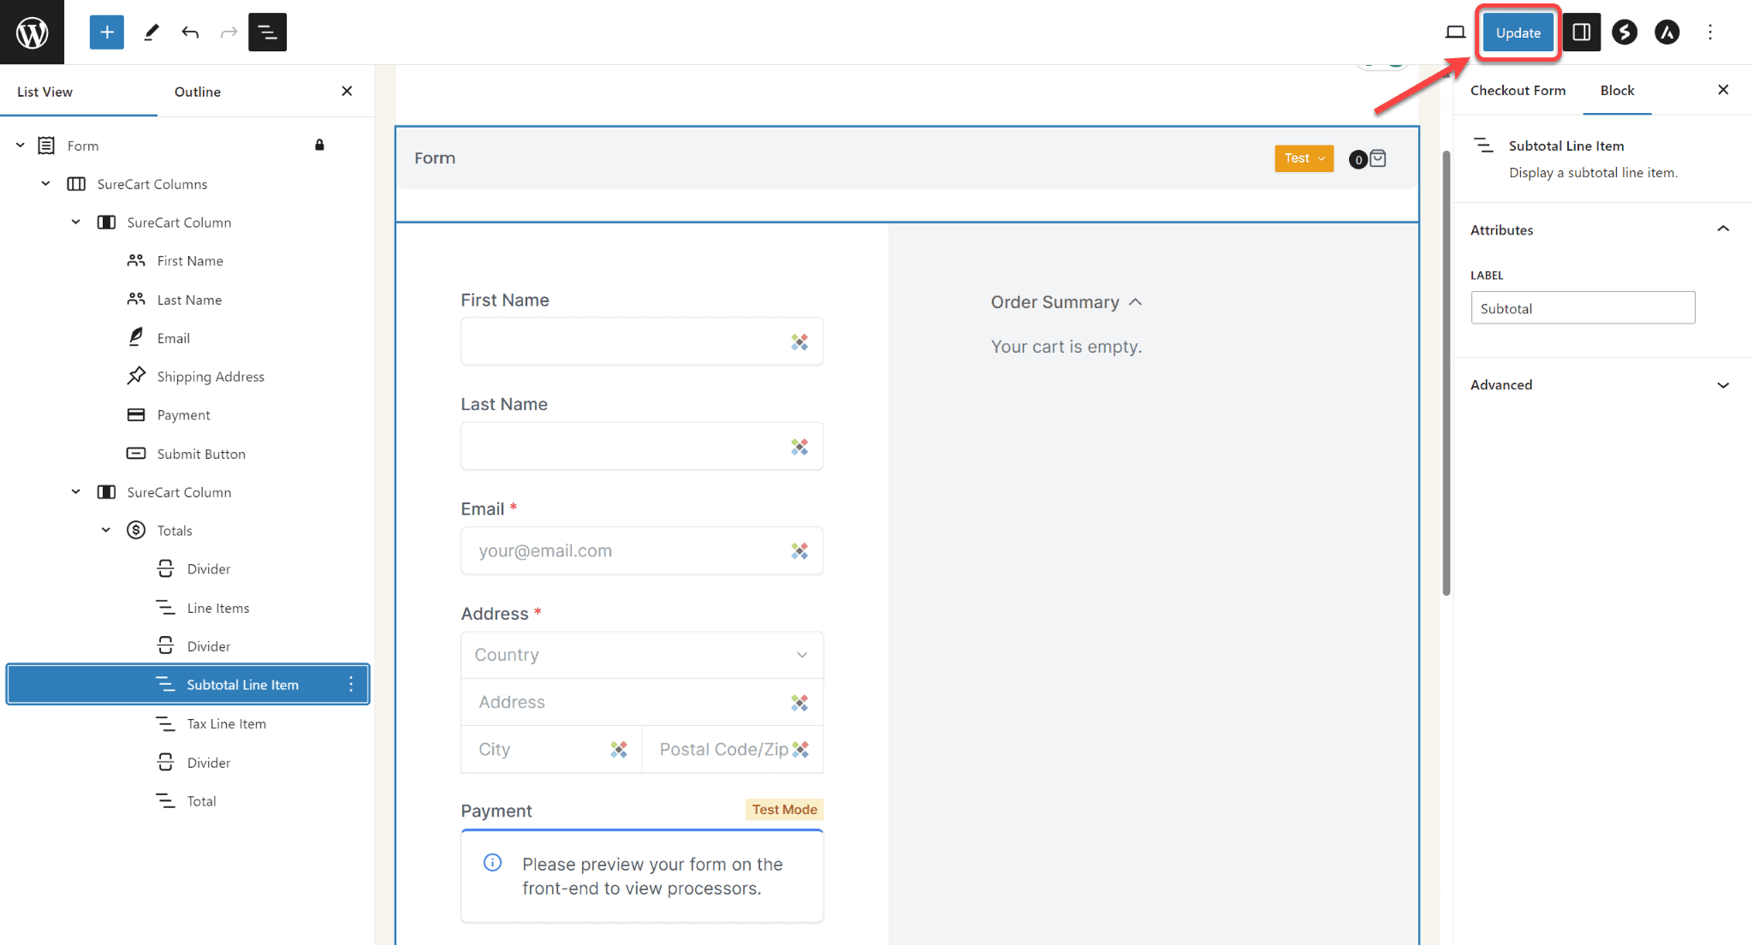Click the undo action toolbar icon
This screenshot has height=945, width=1753.
click(x=190, y=33)
